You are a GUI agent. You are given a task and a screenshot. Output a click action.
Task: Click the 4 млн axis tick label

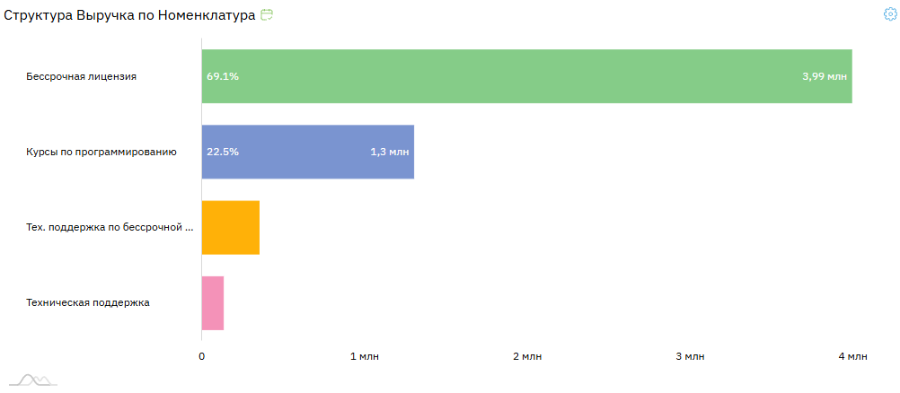click(852, 357)
